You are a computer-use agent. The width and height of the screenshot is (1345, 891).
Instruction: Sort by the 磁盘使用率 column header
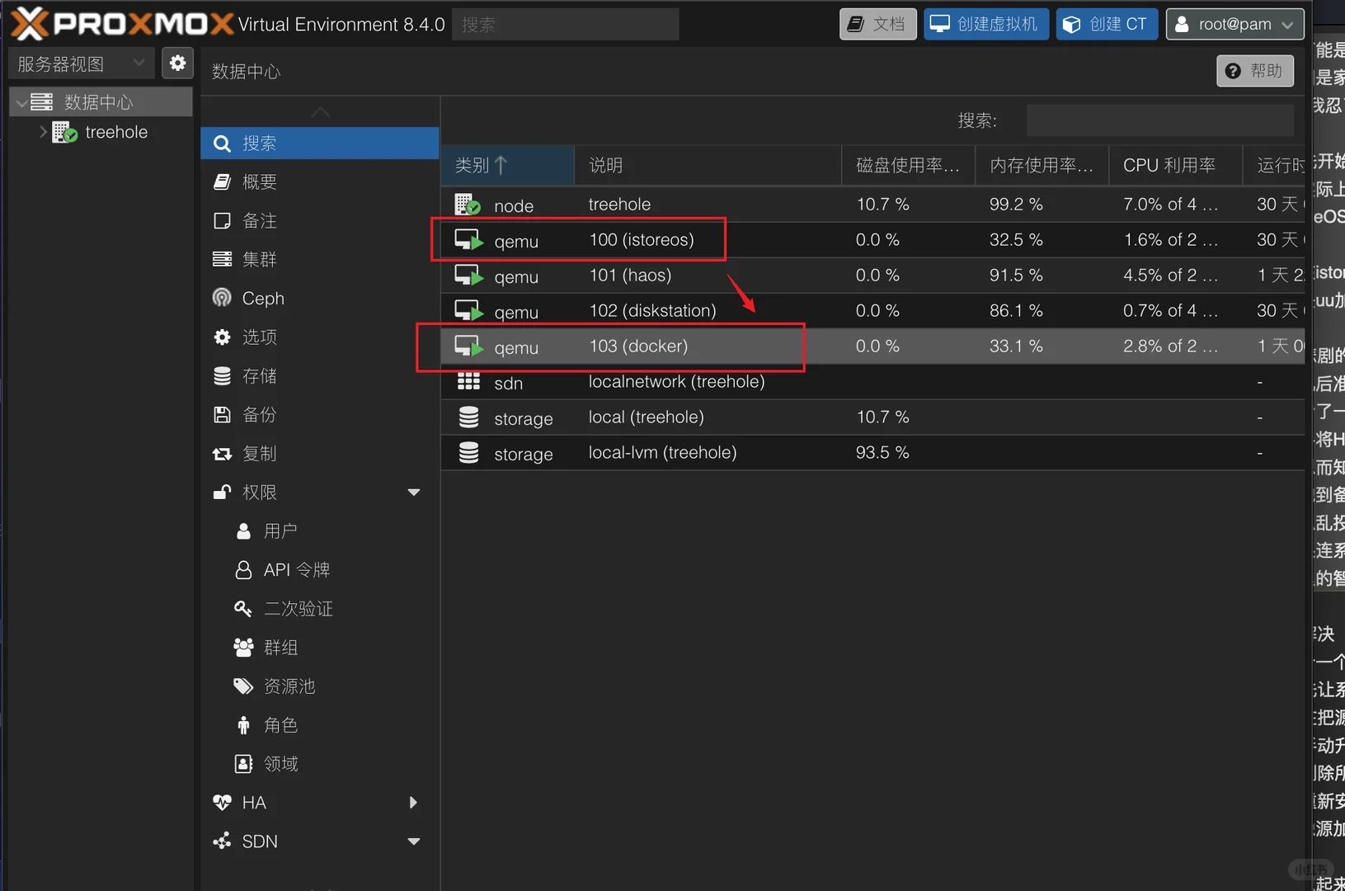[908, 165]
